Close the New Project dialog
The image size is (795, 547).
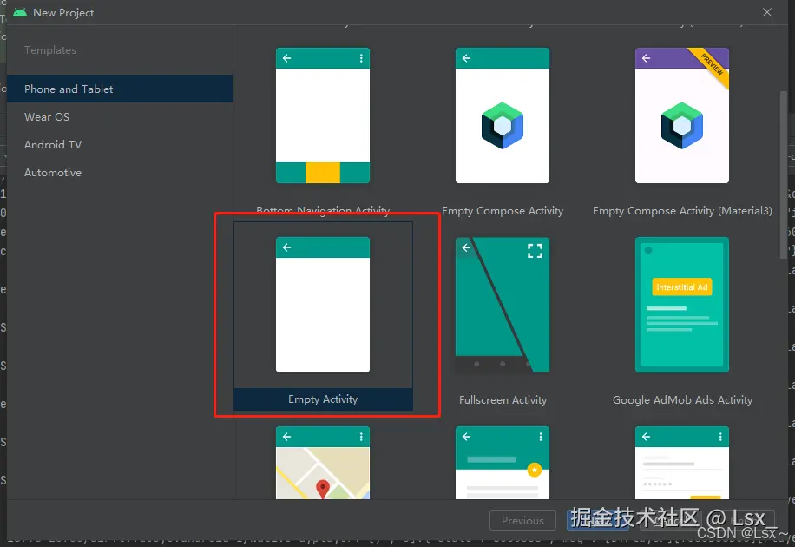(767, 12)
